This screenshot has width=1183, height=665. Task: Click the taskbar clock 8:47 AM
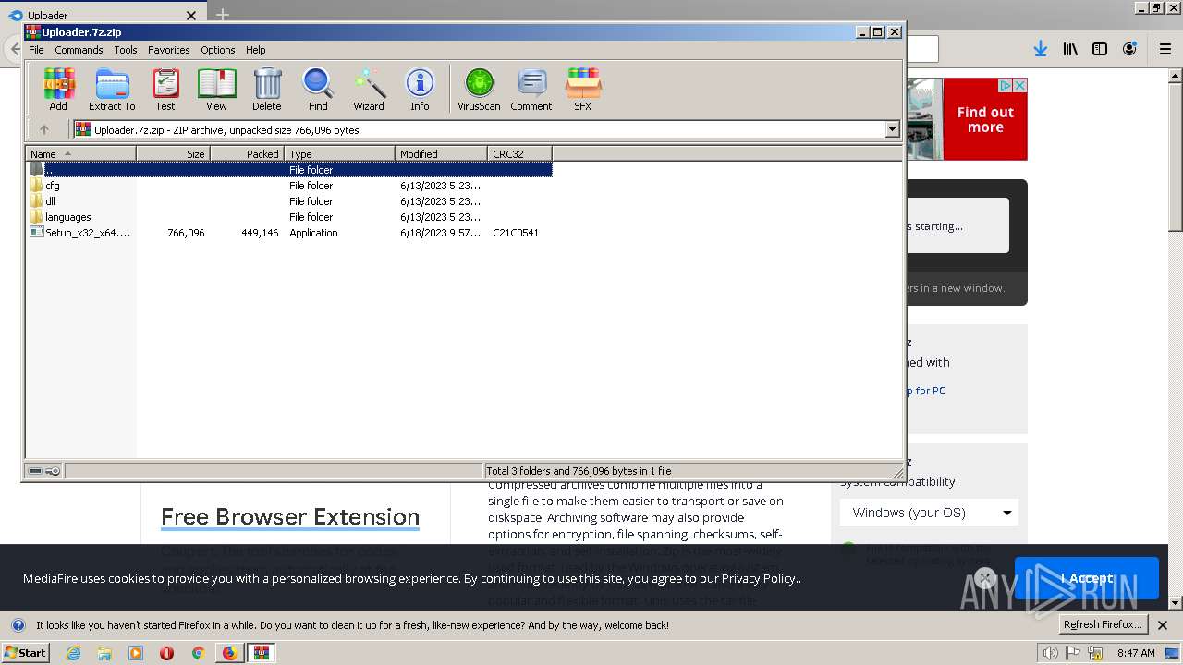click(x=1136, y=653)
